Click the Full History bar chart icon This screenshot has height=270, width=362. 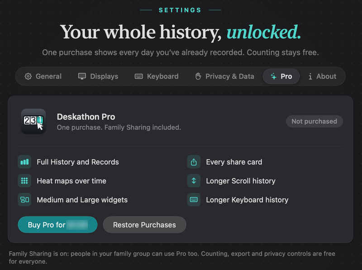(x=24, y=162)
